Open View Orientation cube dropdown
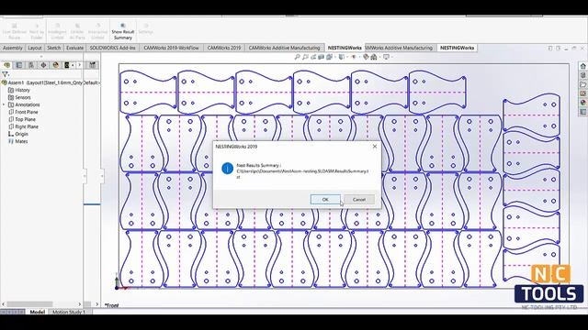Image resolution: width=588 pixels, height=330 pixels. [331, 57]
